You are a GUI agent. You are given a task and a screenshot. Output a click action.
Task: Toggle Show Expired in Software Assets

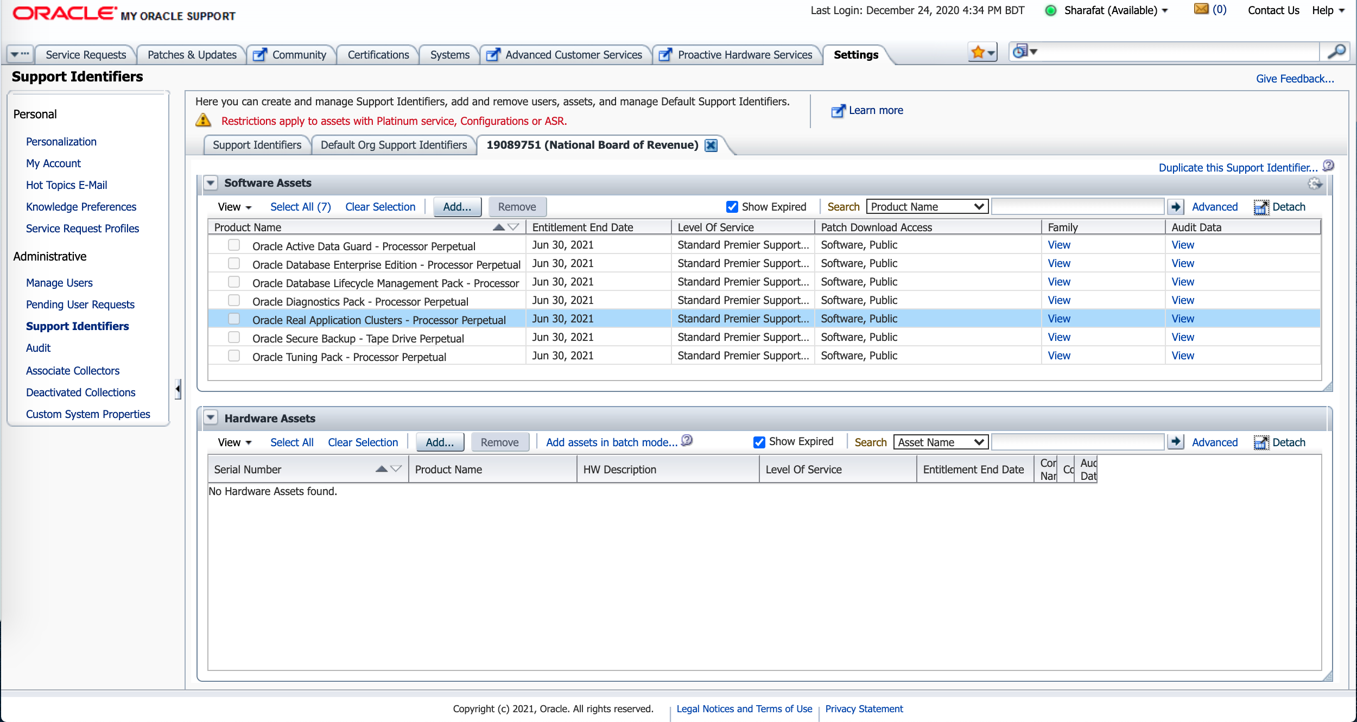click(732, 207)
